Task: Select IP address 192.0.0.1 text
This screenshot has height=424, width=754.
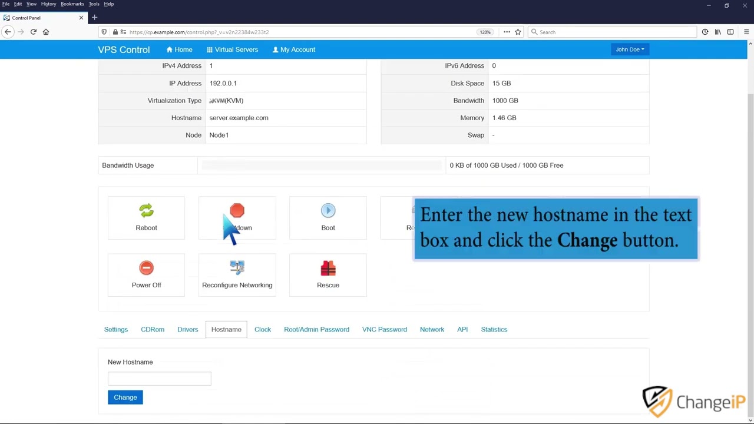Action: 223,83
